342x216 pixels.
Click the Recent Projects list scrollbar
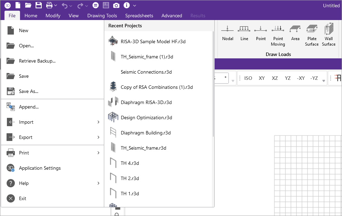click(x=213, y=84)
